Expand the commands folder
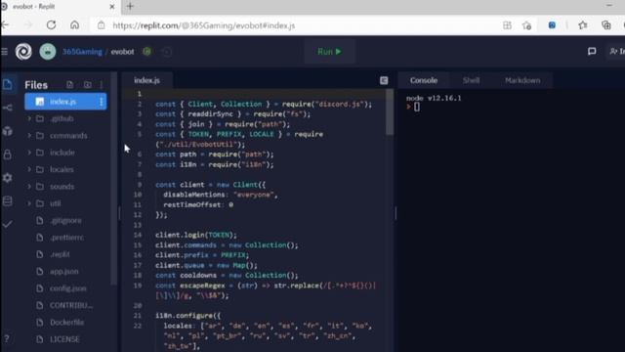625x352 pixels. (29, 136)
